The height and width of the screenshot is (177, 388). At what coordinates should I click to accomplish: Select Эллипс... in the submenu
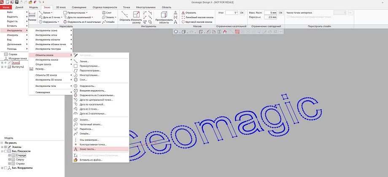[101, 120]
